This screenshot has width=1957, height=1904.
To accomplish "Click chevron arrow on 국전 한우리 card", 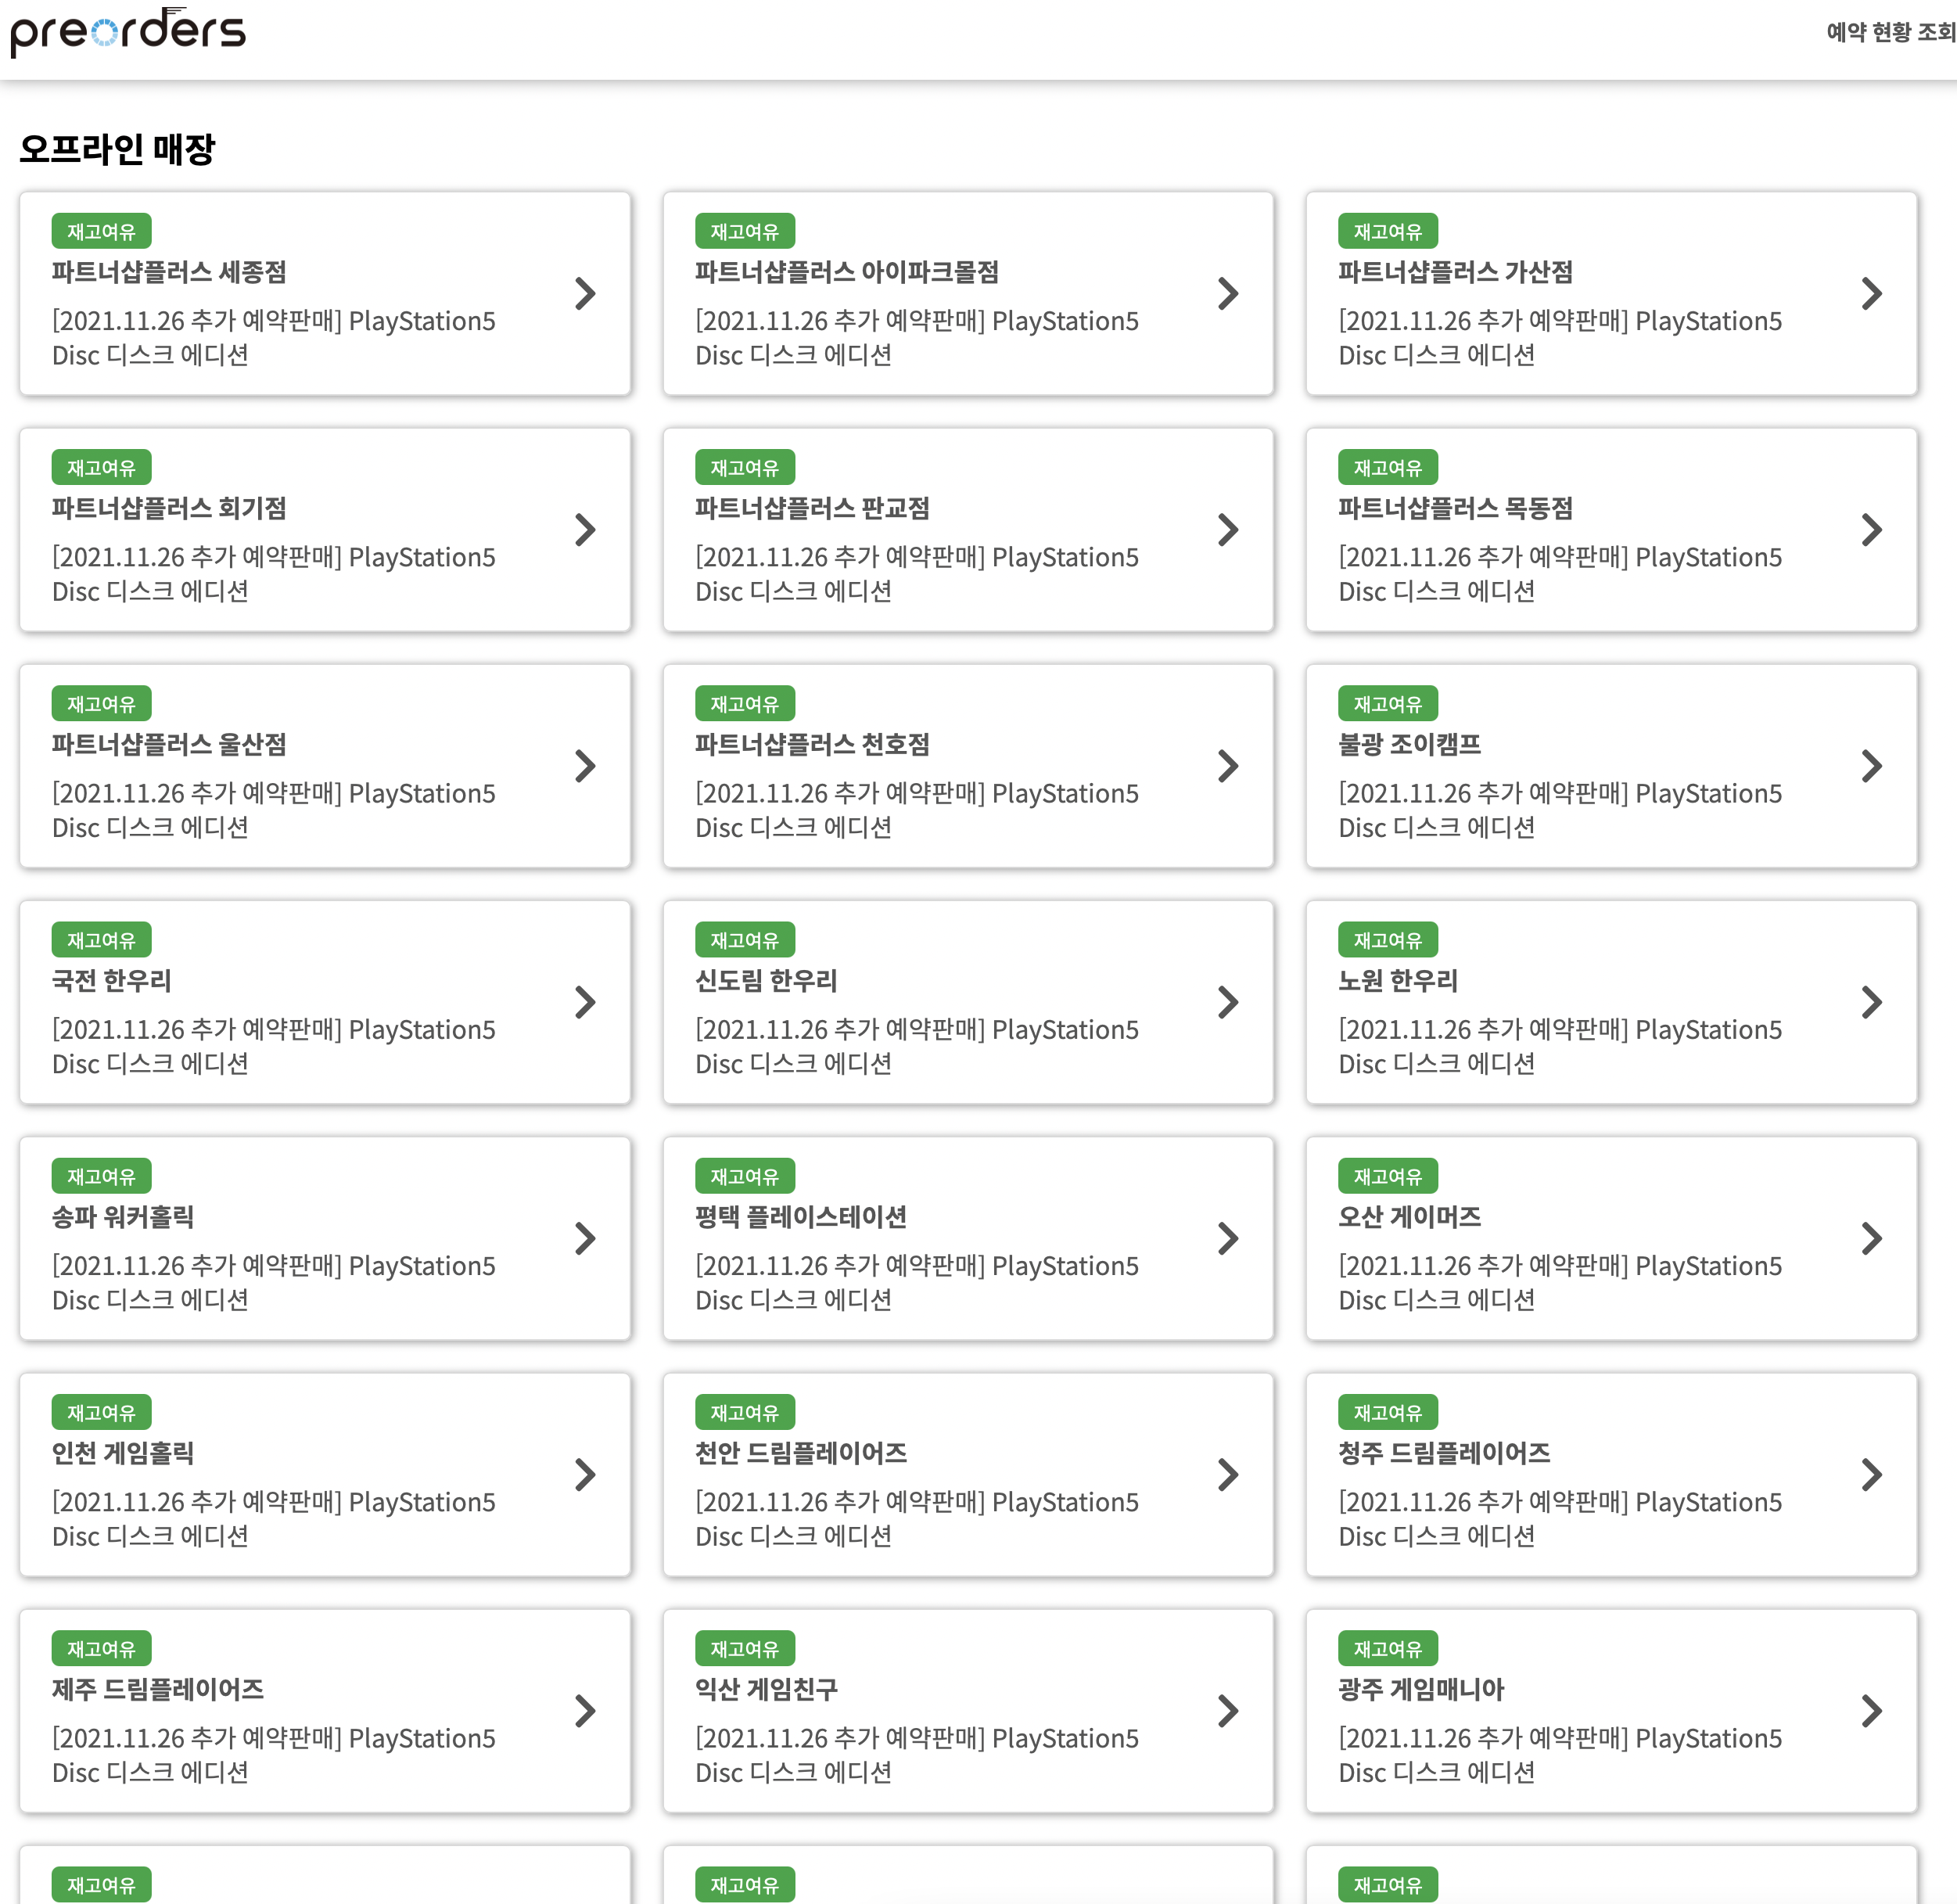I will 585,1002.
